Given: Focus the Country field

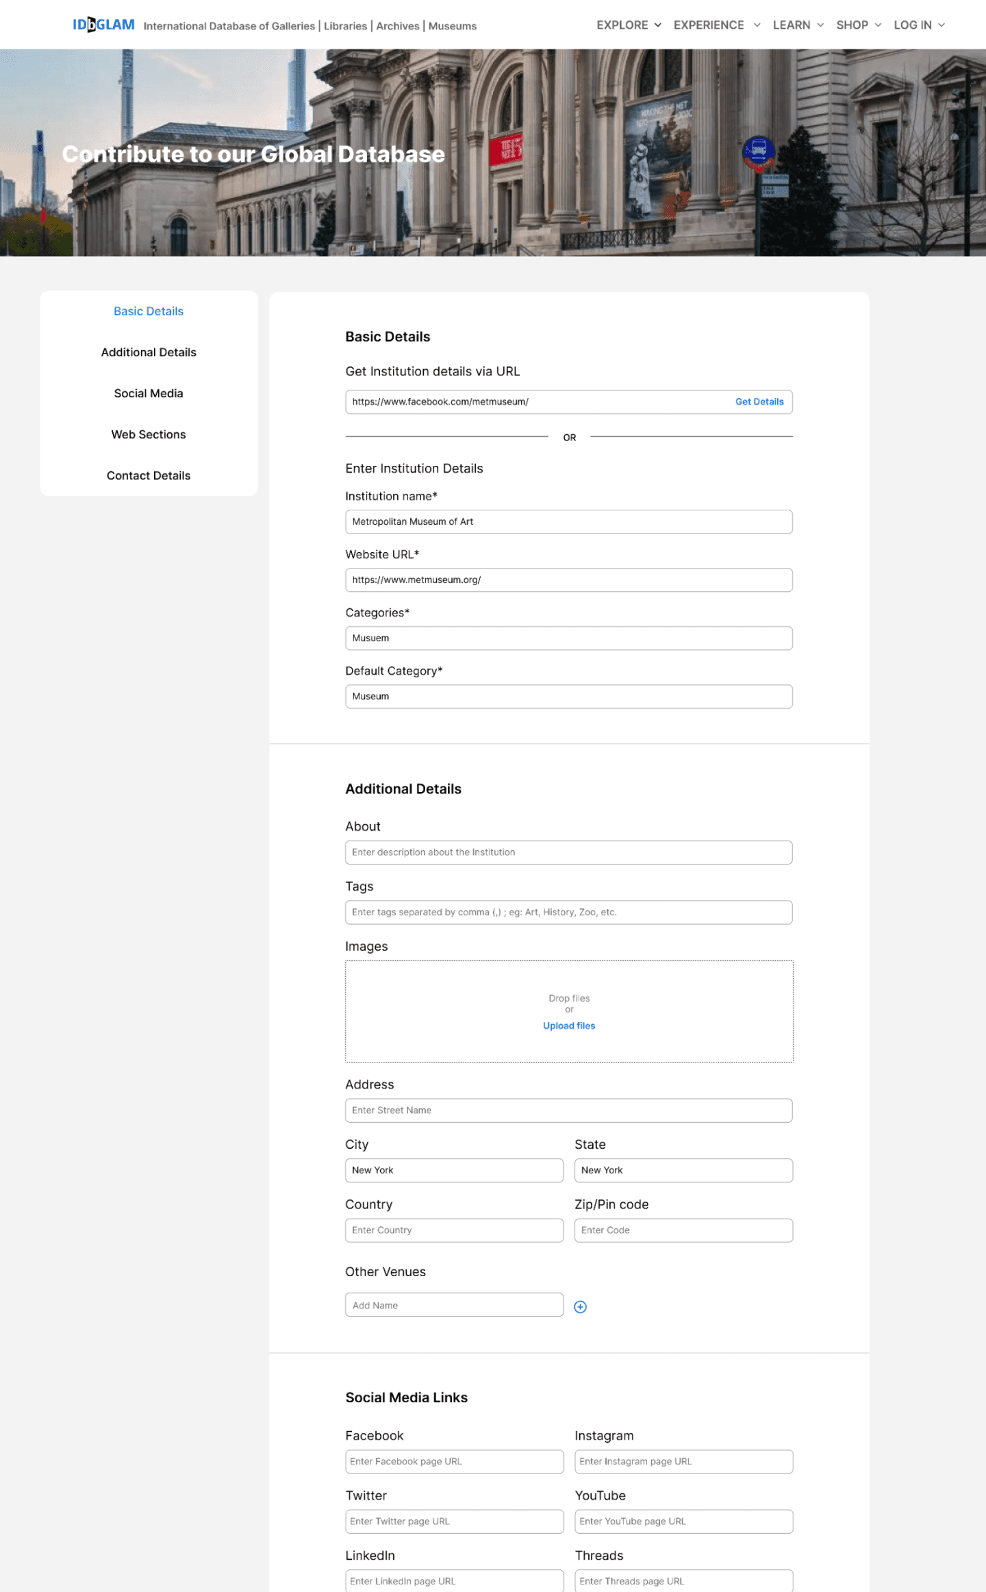Looking at the screenshot, I should 454,1230.
